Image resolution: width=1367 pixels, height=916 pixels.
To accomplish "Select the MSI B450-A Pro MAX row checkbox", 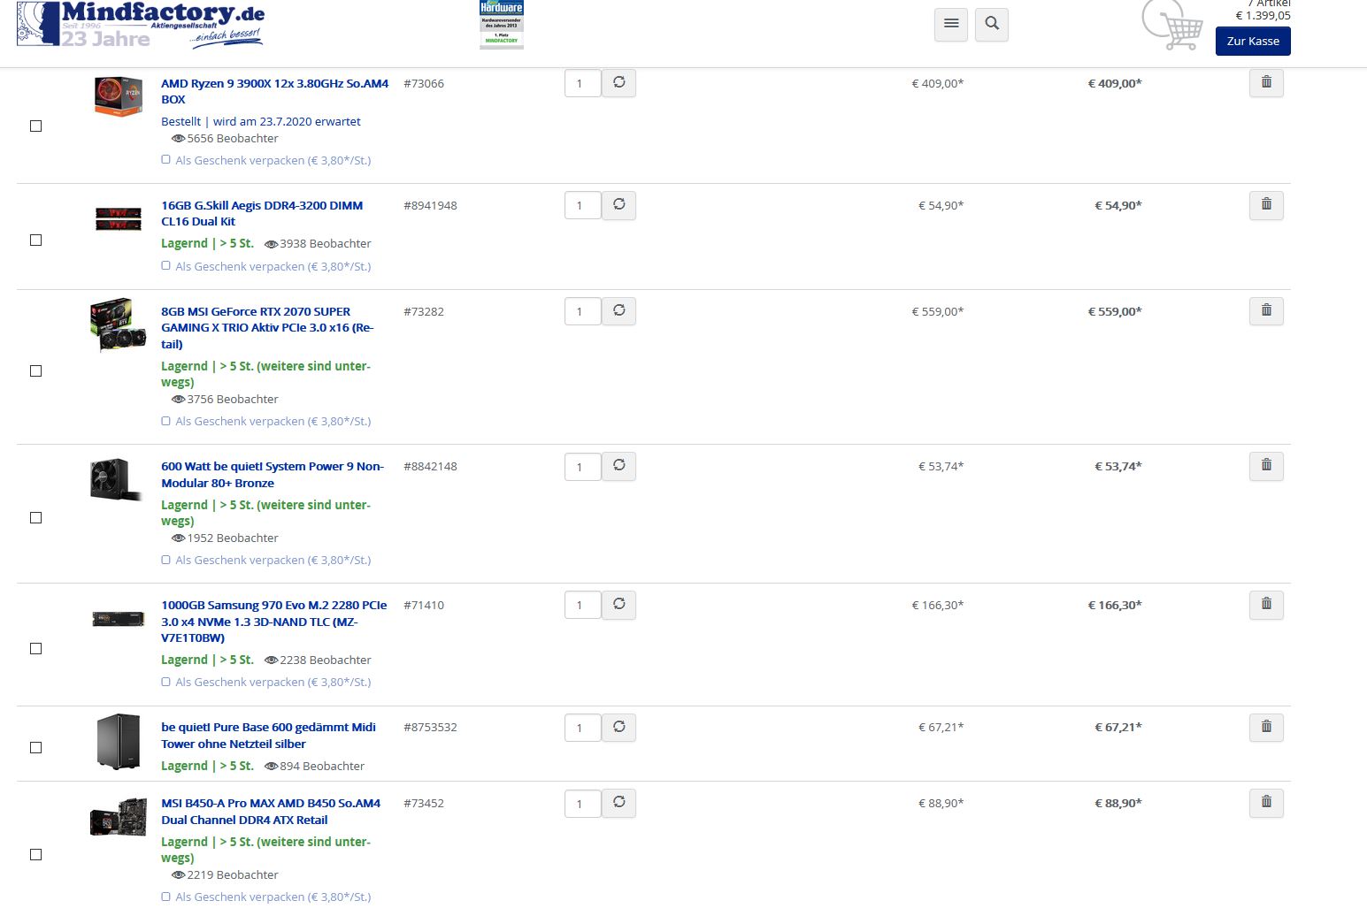I will point(36,855).
